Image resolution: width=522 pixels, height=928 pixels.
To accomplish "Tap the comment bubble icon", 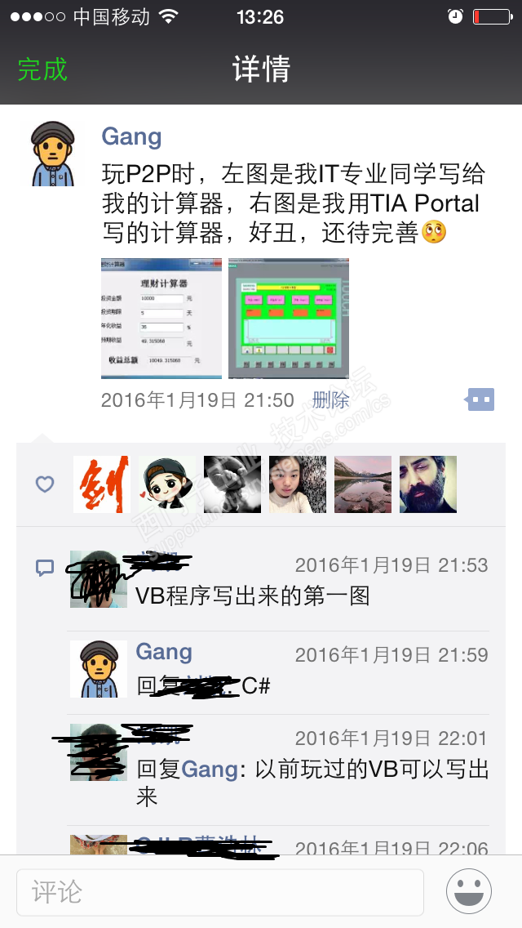I will tap(45, 569).
